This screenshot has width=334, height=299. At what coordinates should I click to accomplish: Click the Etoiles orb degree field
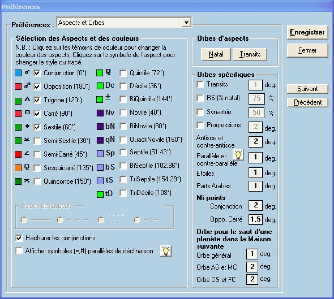click(256, 173)
